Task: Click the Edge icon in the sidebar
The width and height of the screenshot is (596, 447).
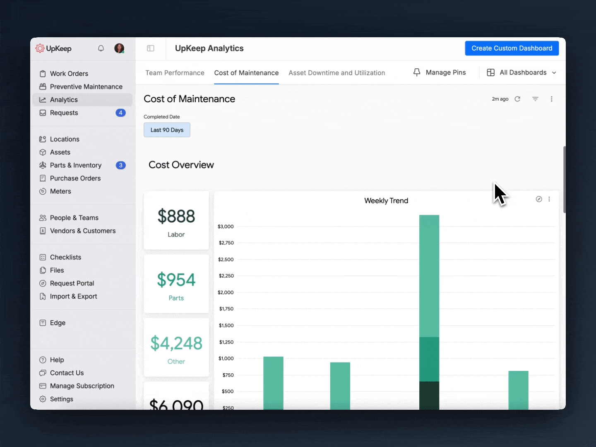Action: click(x=43, y=323)
